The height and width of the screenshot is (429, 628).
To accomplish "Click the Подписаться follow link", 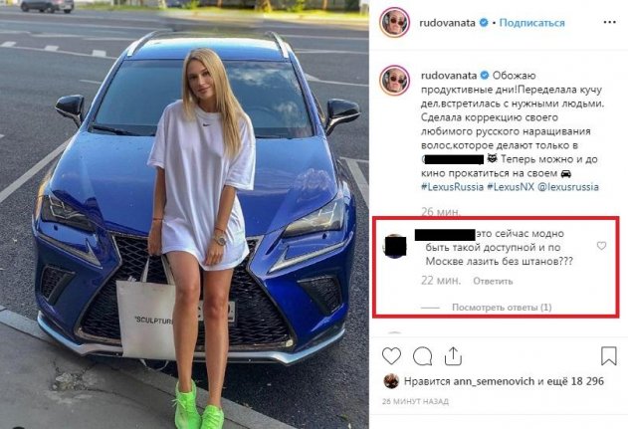I will (531, 23).
